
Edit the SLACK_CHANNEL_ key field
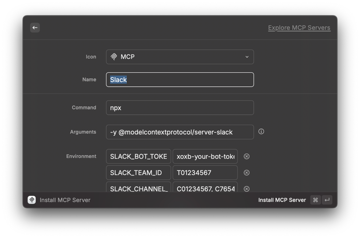point(138,187)
